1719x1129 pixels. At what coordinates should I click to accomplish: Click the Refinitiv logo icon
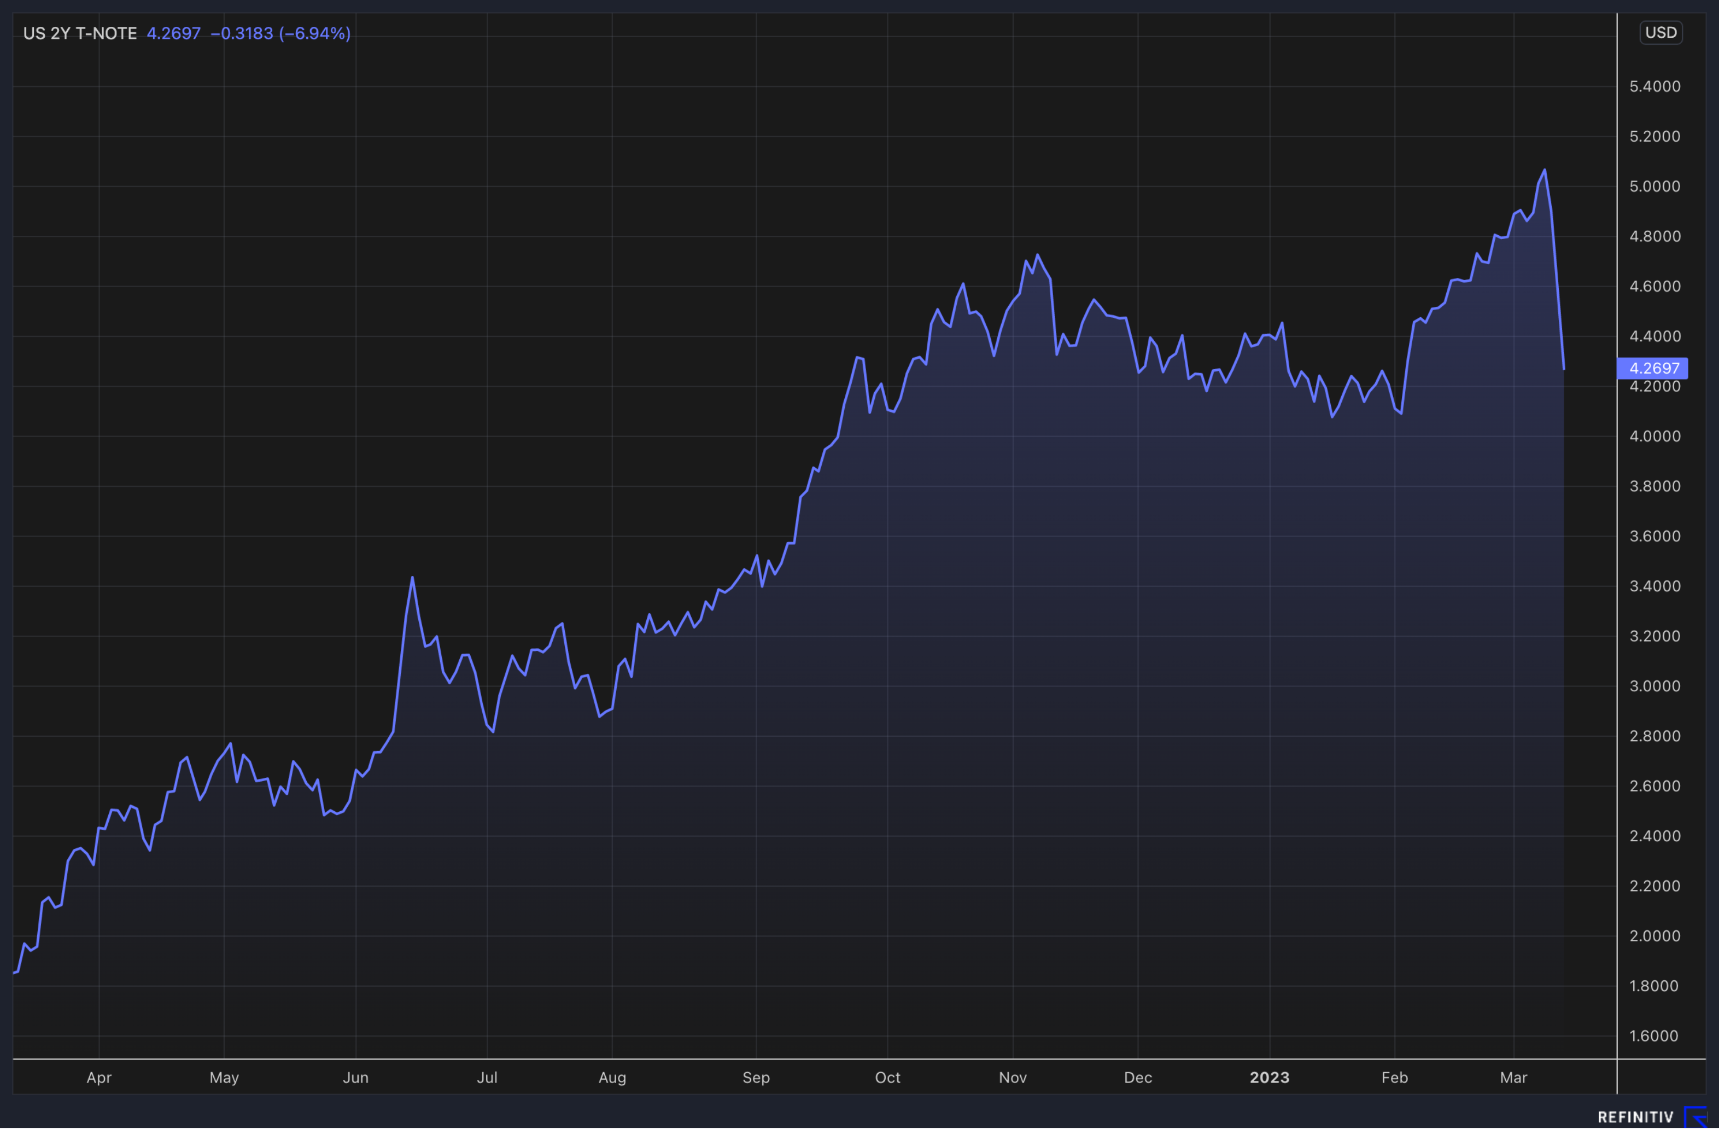click(x=1696, y=1117)
